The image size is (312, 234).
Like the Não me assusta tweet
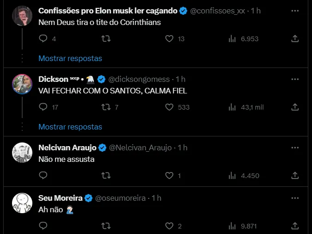[x=169, y=176]
